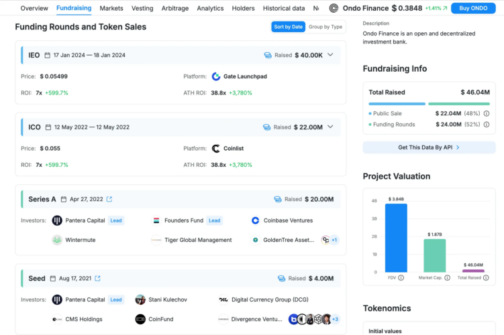Open Divergence Ventures investor link

pyautogui.click(x=256, y=319)
